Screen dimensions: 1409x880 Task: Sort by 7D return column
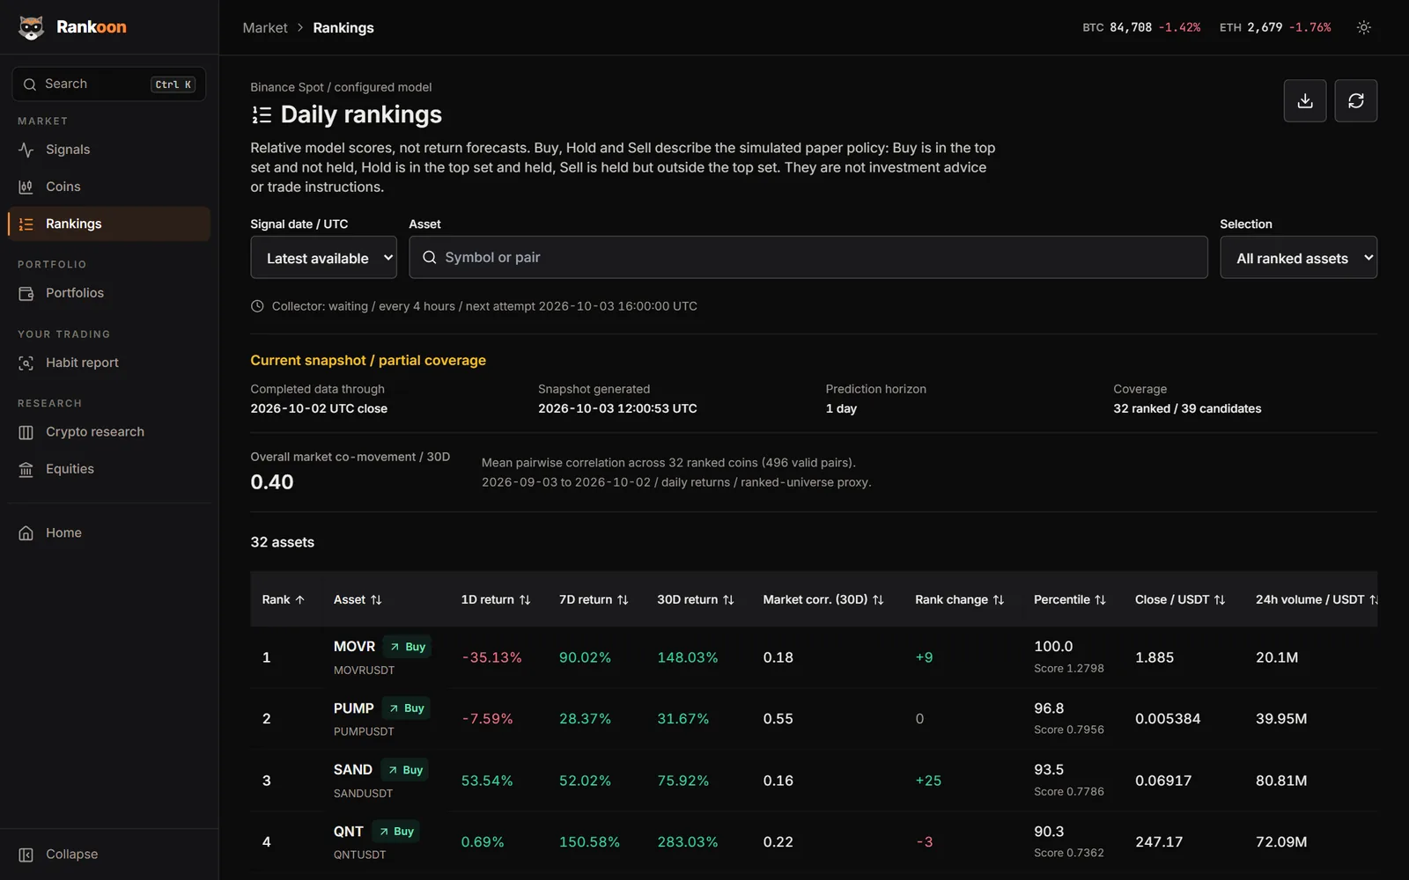[x=594, y=599]
